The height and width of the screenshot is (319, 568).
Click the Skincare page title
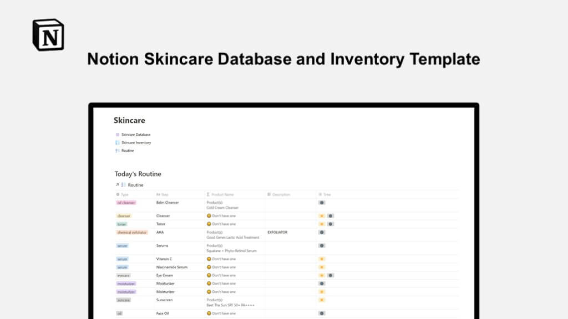click(129, 120)
